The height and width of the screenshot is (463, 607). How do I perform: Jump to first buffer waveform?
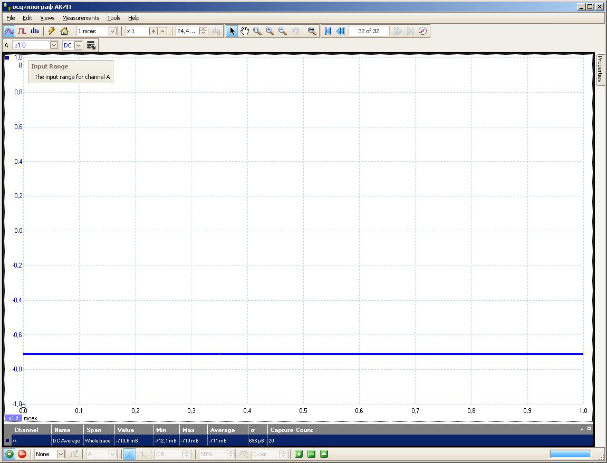point(328,31)
